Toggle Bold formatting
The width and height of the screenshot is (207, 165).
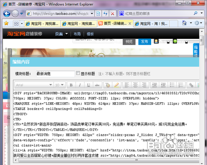(x=71, y=85)
